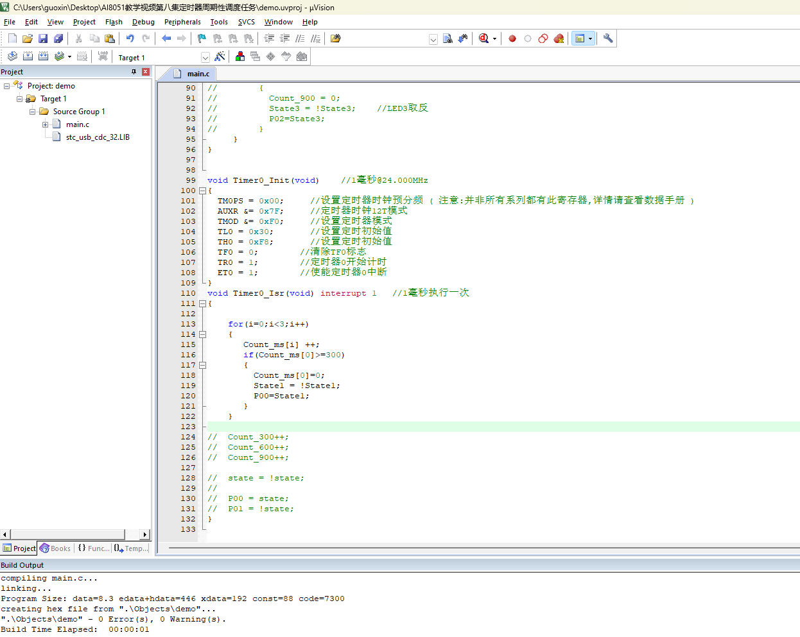Click the Project panel horizontal scrollbar track
800x637 pixels.
67,534
